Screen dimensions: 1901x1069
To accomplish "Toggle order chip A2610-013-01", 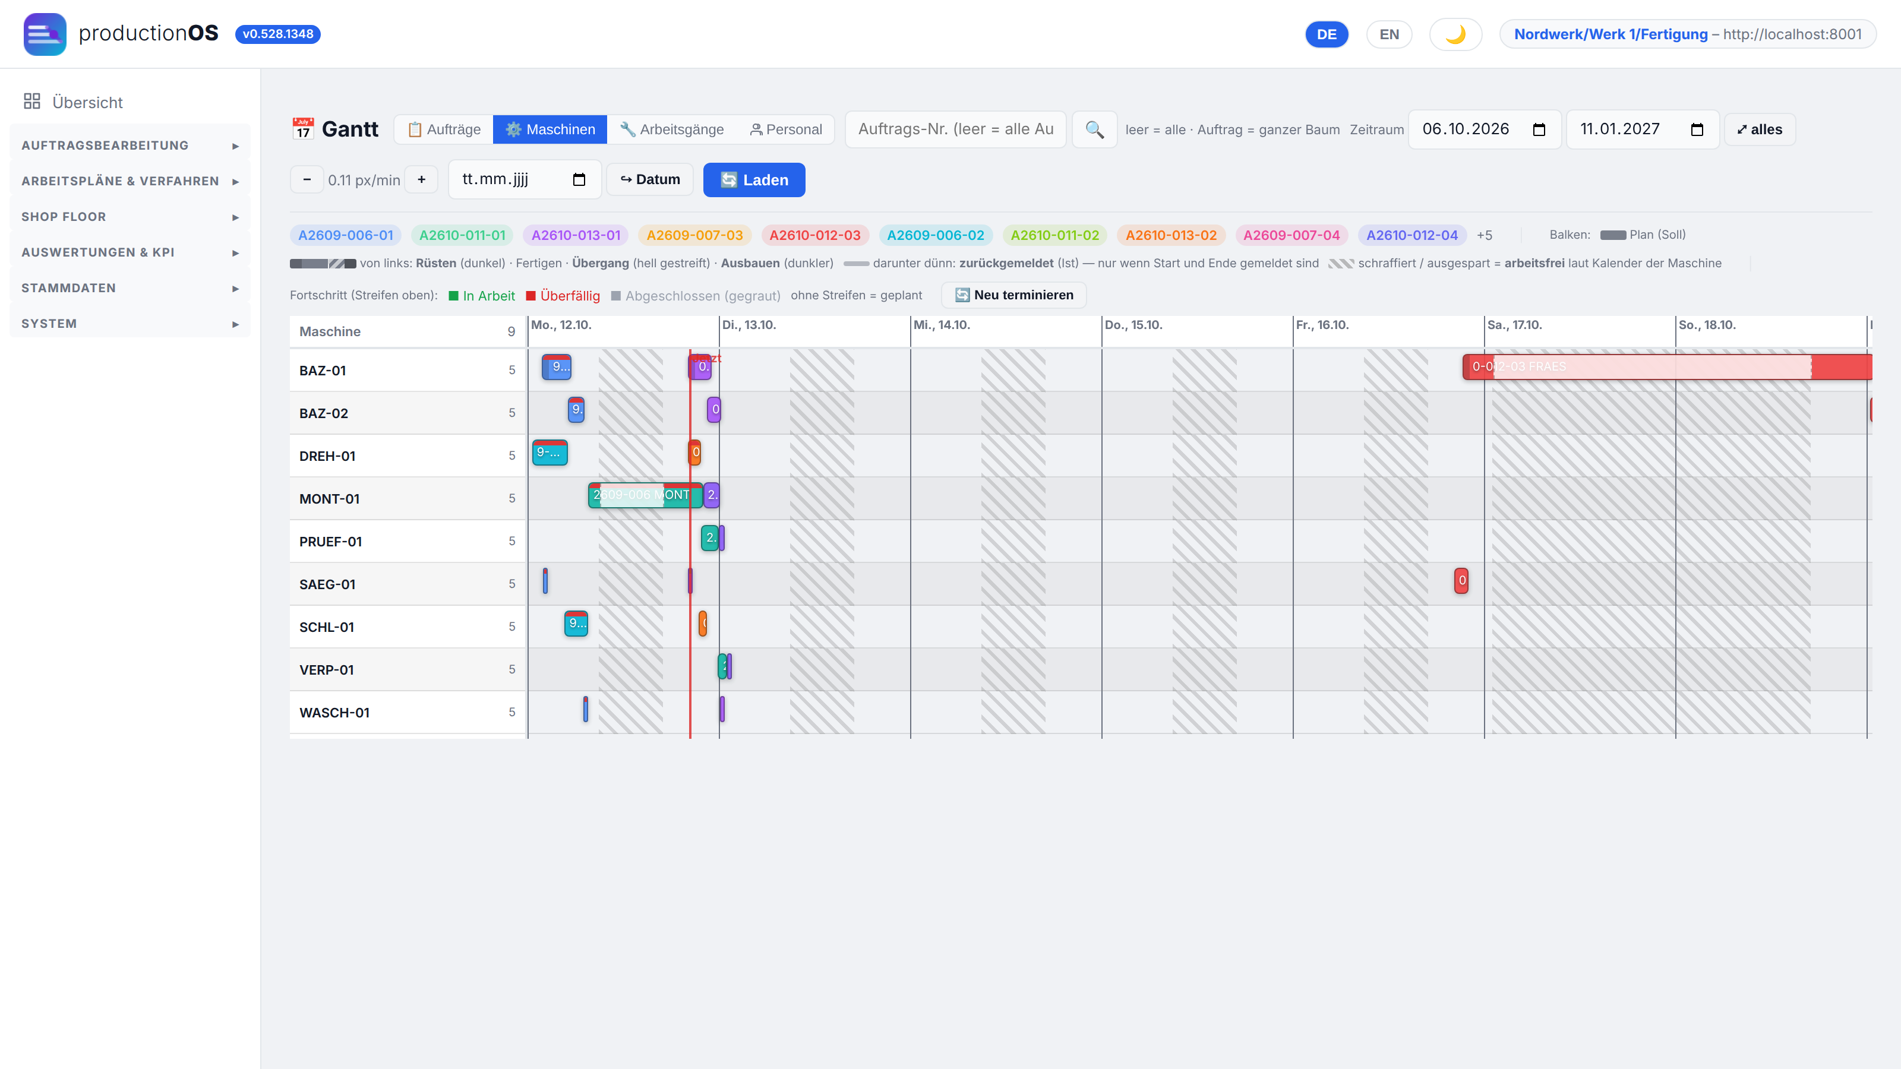I will click(576, 235).
